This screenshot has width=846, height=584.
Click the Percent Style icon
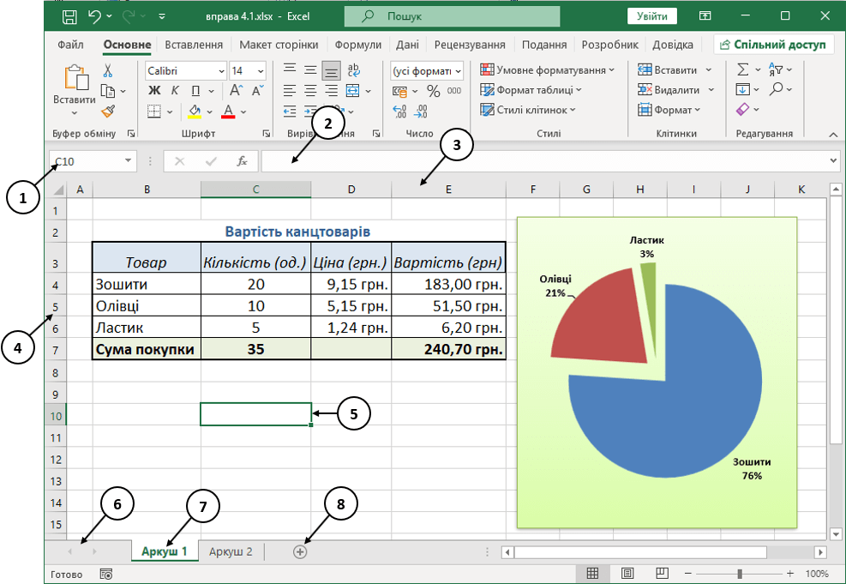pos(434,91)
